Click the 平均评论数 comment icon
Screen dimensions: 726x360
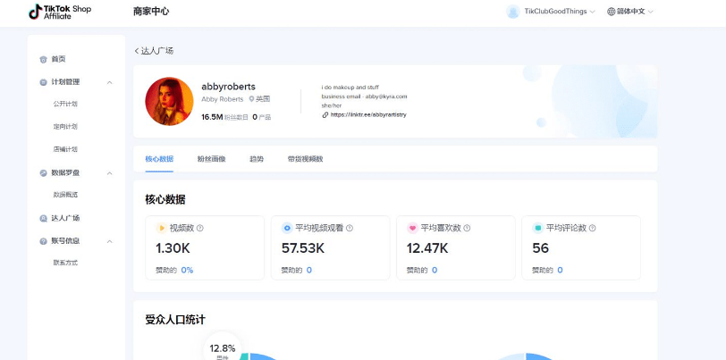point(537,228)
